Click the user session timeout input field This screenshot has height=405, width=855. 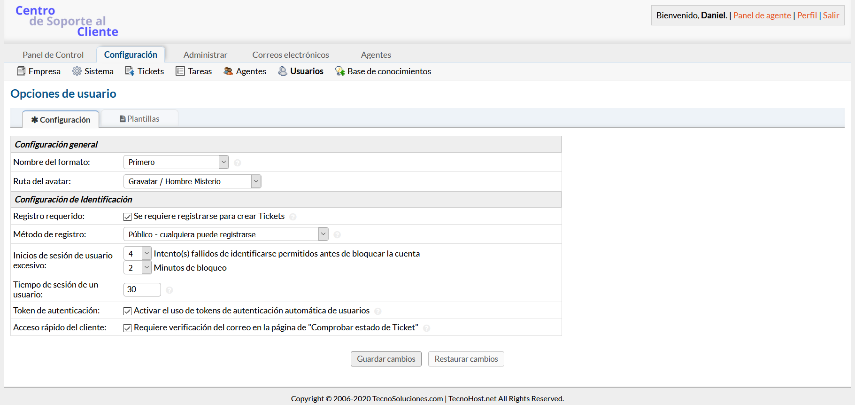(x=142, y=289)
